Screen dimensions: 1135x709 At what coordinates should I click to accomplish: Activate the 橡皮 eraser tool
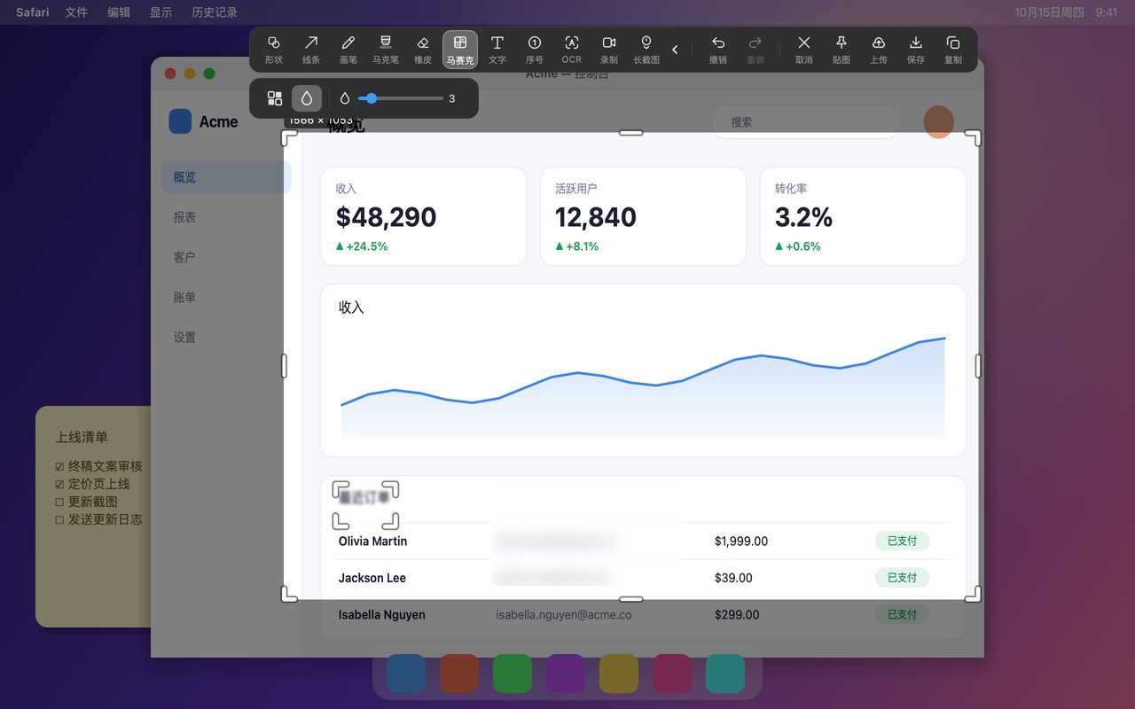tap(423, 50)
